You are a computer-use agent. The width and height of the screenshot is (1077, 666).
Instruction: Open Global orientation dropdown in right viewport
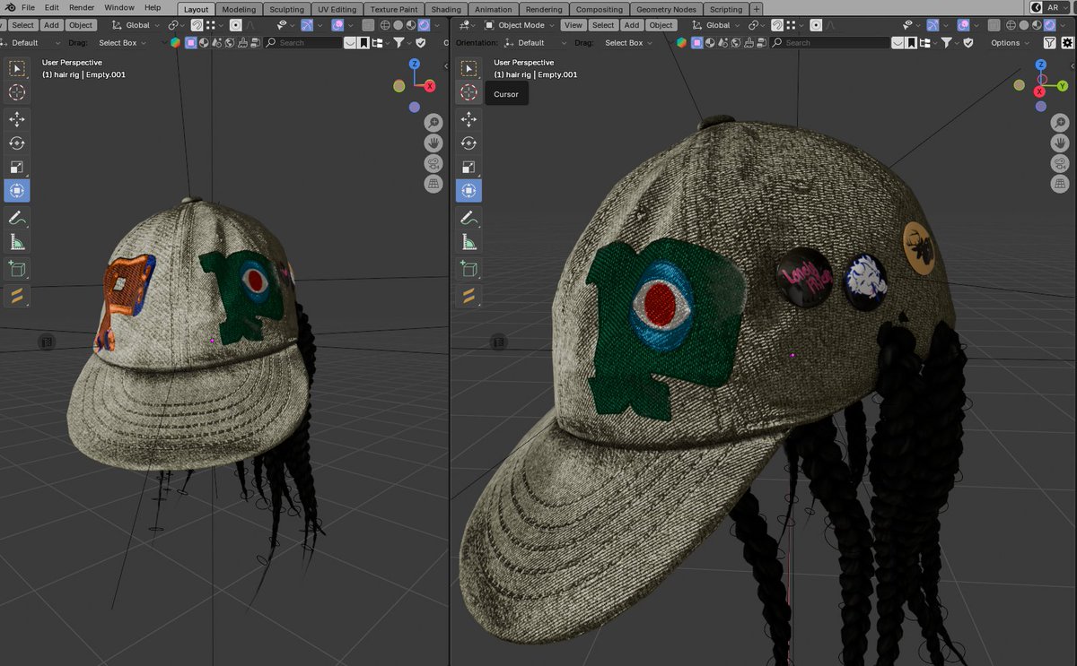(717, 25)
